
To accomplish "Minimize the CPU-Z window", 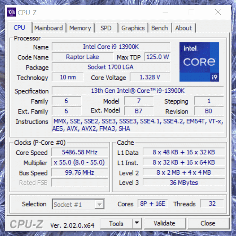I will click(165, 12).
